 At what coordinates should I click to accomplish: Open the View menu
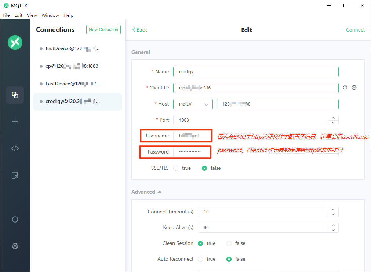point(32,15)
